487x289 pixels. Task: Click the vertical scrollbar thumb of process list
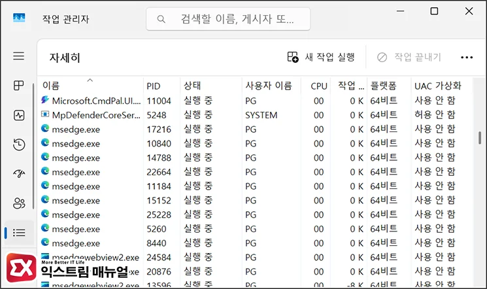(x=480, y=138)
